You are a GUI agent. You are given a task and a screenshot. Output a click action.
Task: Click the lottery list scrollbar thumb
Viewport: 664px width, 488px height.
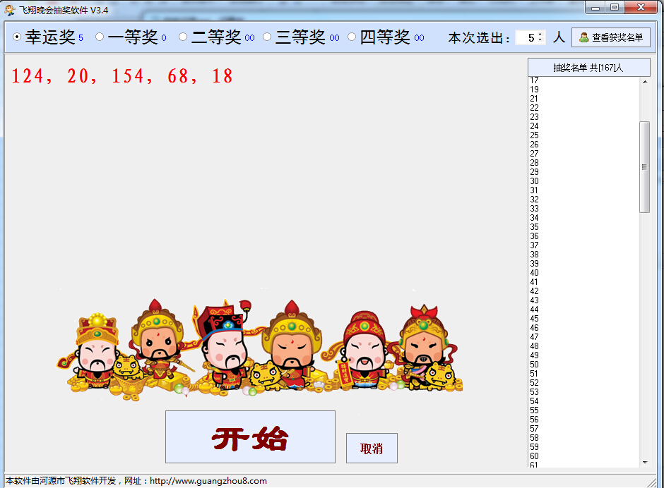[x=644, y=167]
